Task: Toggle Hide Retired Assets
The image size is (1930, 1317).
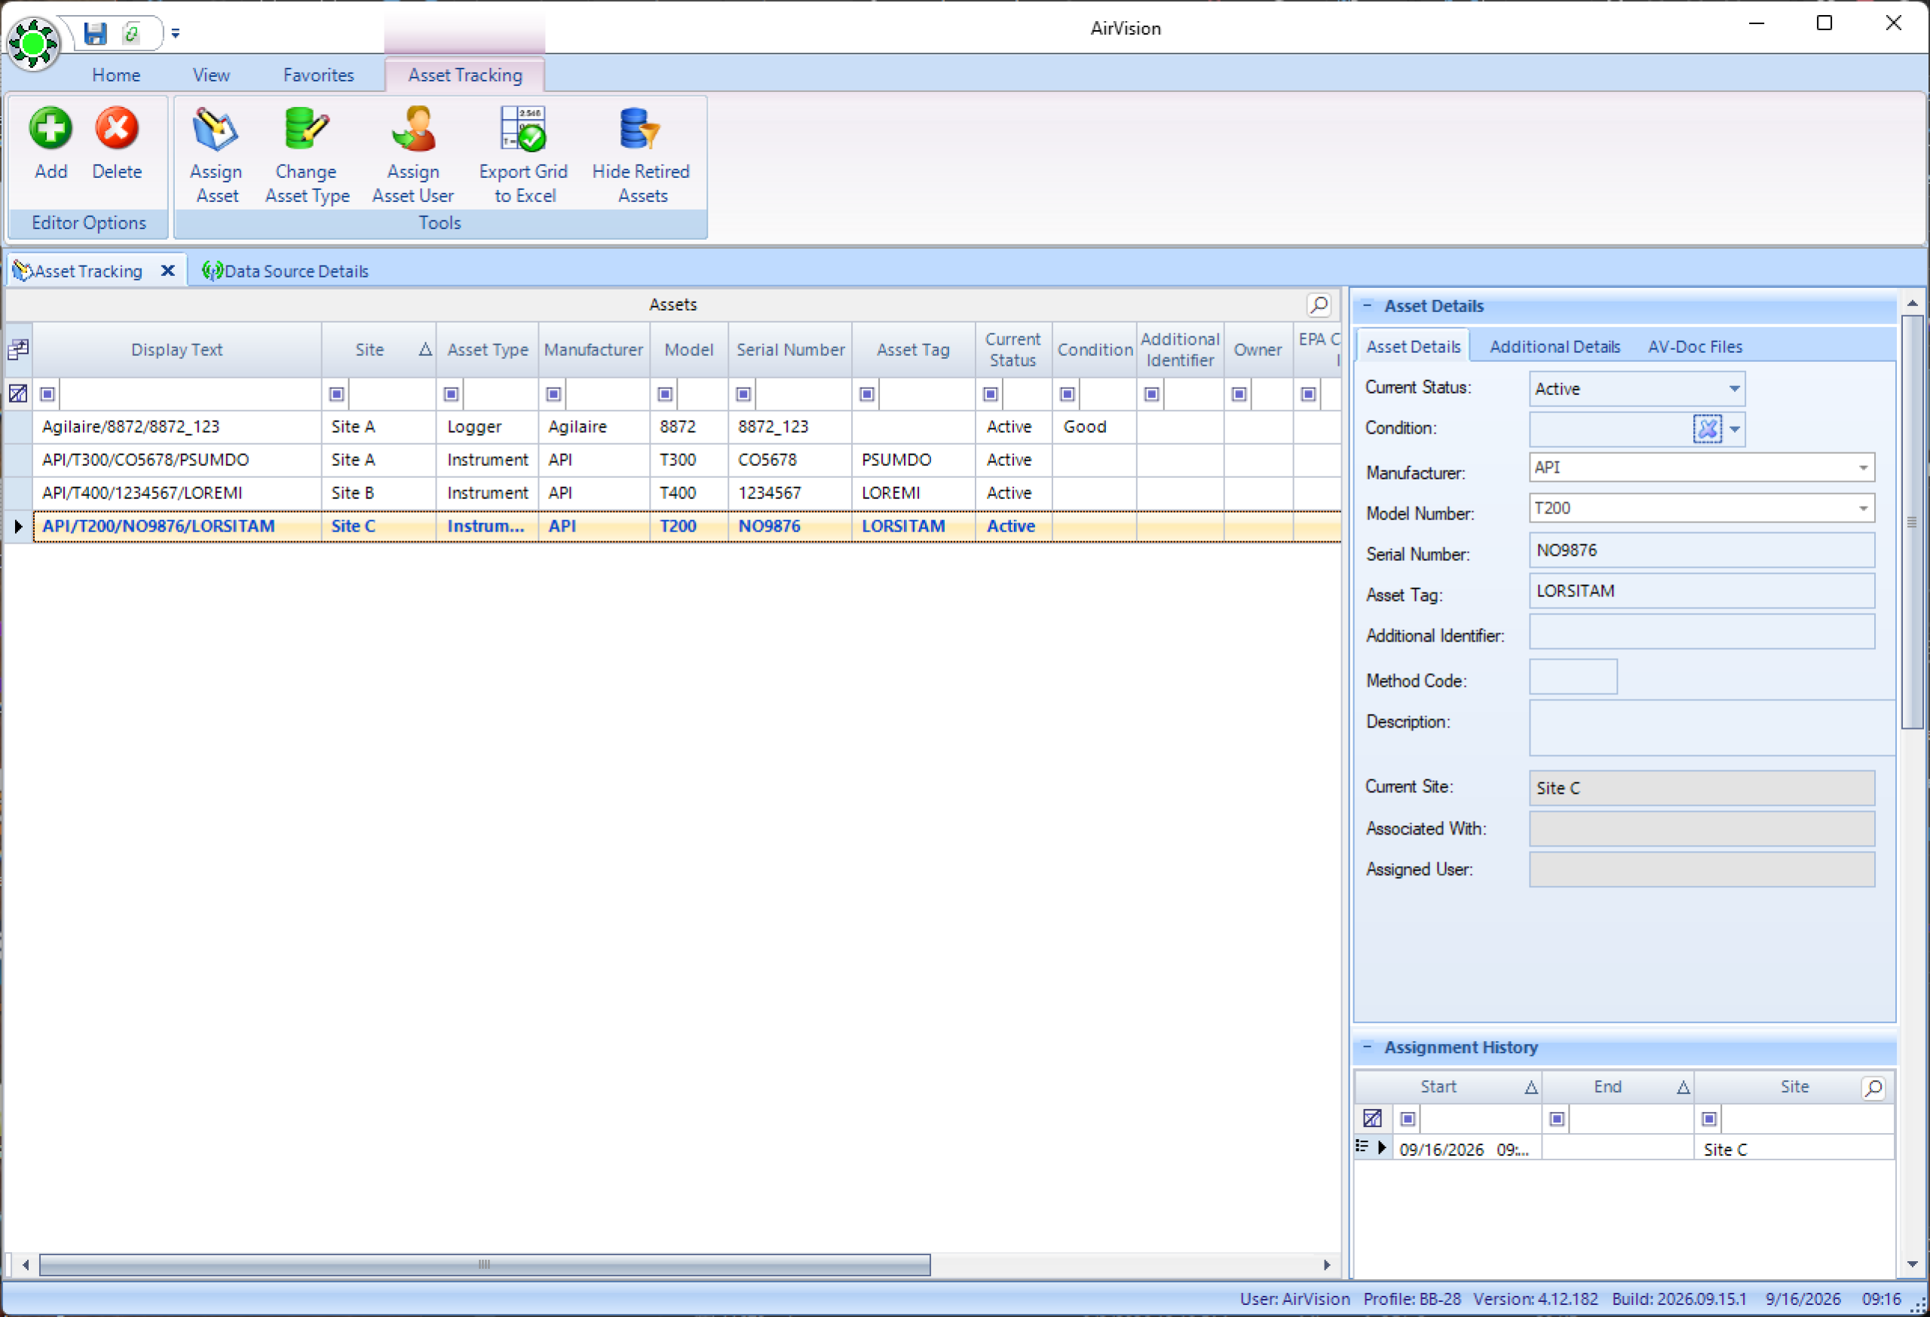Action: pos(641,156)
